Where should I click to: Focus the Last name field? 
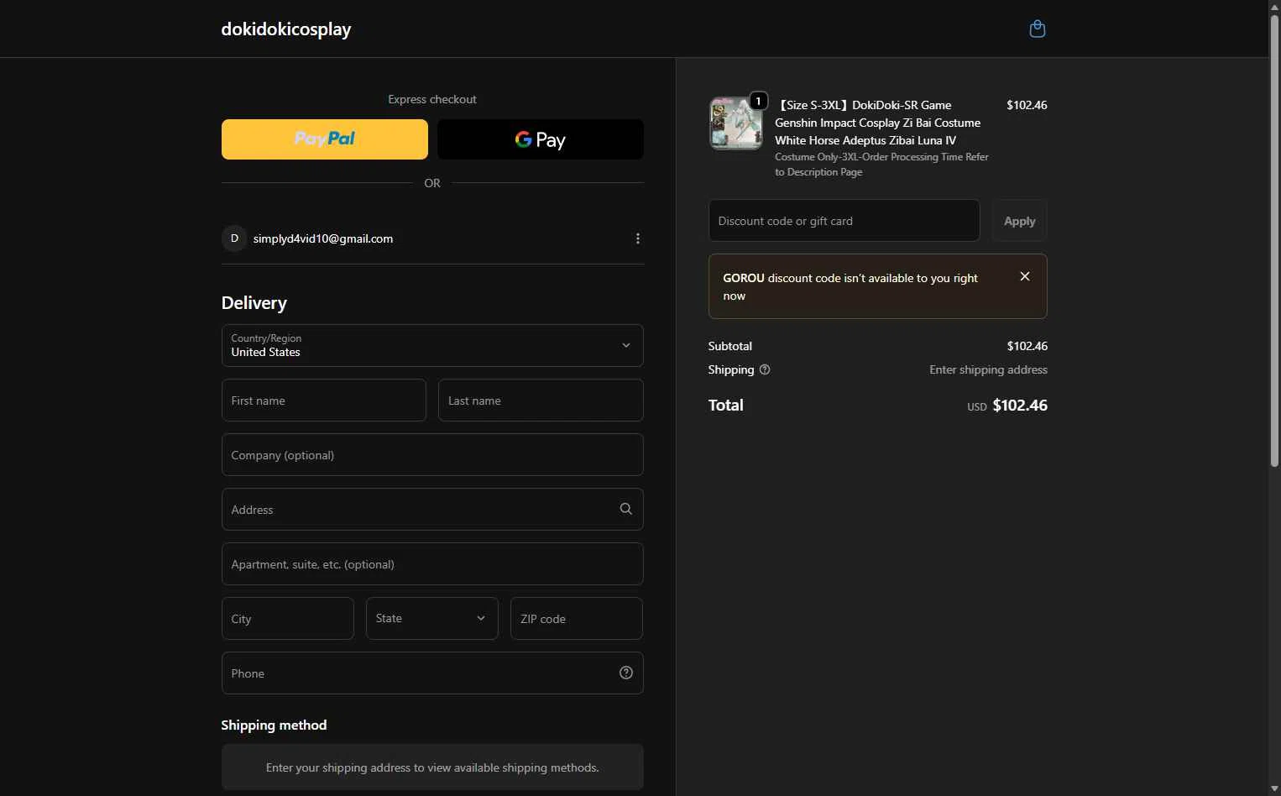point(541,401)
